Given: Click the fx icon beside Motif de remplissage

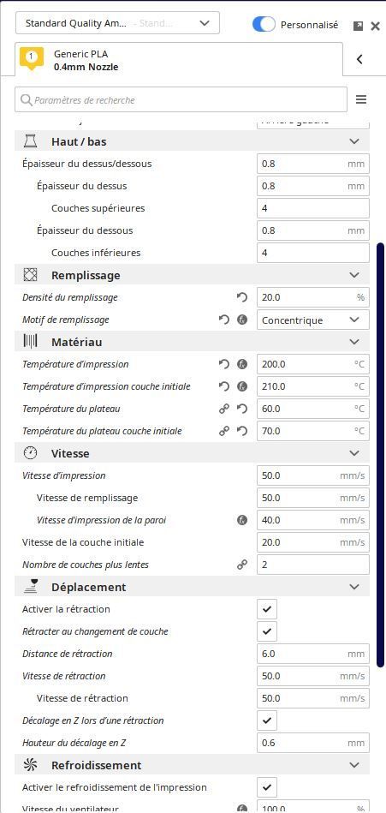Looking at the screenshot, I should pyautogui.click(x=242, y=320).
